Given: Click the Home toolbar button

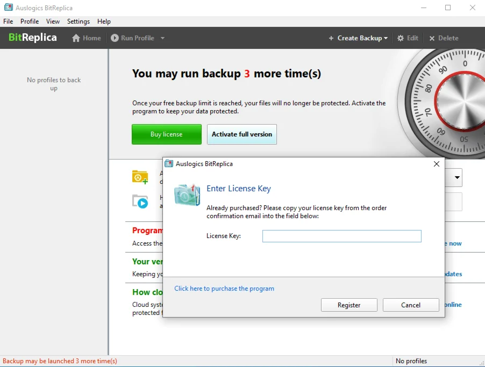Looking at the screenshot, I should pyautogui.click(x=86, y=38).
